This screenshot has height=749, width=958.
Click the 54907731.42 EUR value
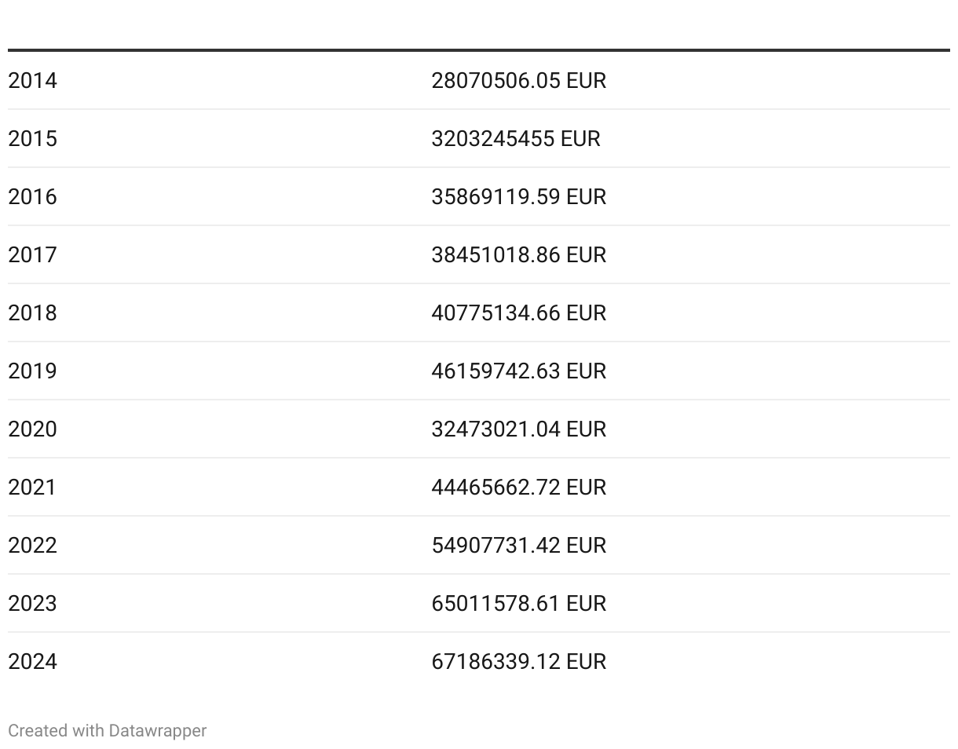pos(518,546)
